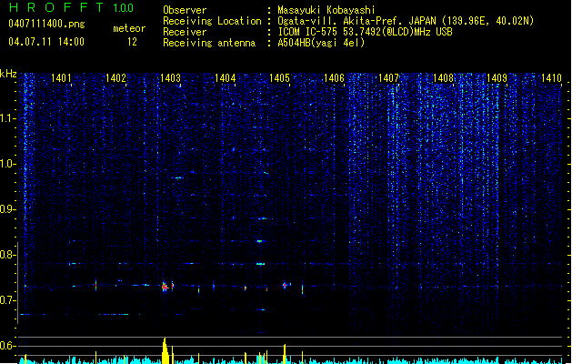Click the 0.7 kHz frequency axis label
572x364 pixels.
click(x=7, y=300)
